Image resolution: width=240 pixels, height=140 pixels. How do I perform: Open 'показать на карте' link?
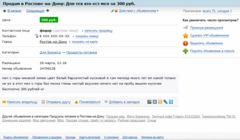click(x=85, y=42)
